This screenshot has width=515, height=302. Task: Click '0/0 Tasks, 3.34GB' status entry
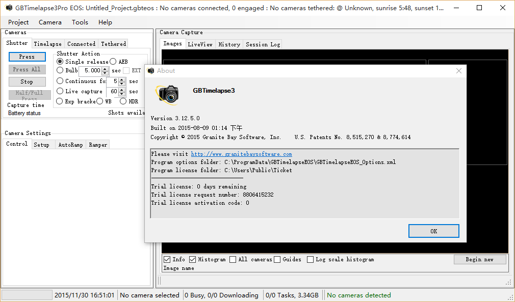(292, 295)
